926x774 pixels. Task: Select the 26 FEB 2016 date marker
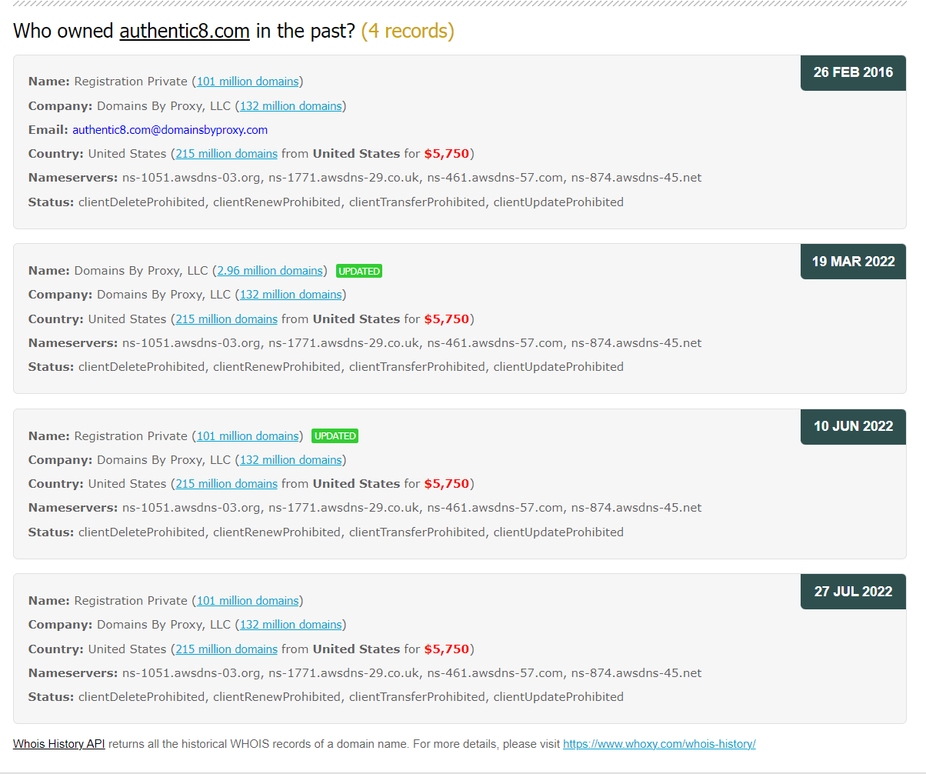[x=853, y=73]
